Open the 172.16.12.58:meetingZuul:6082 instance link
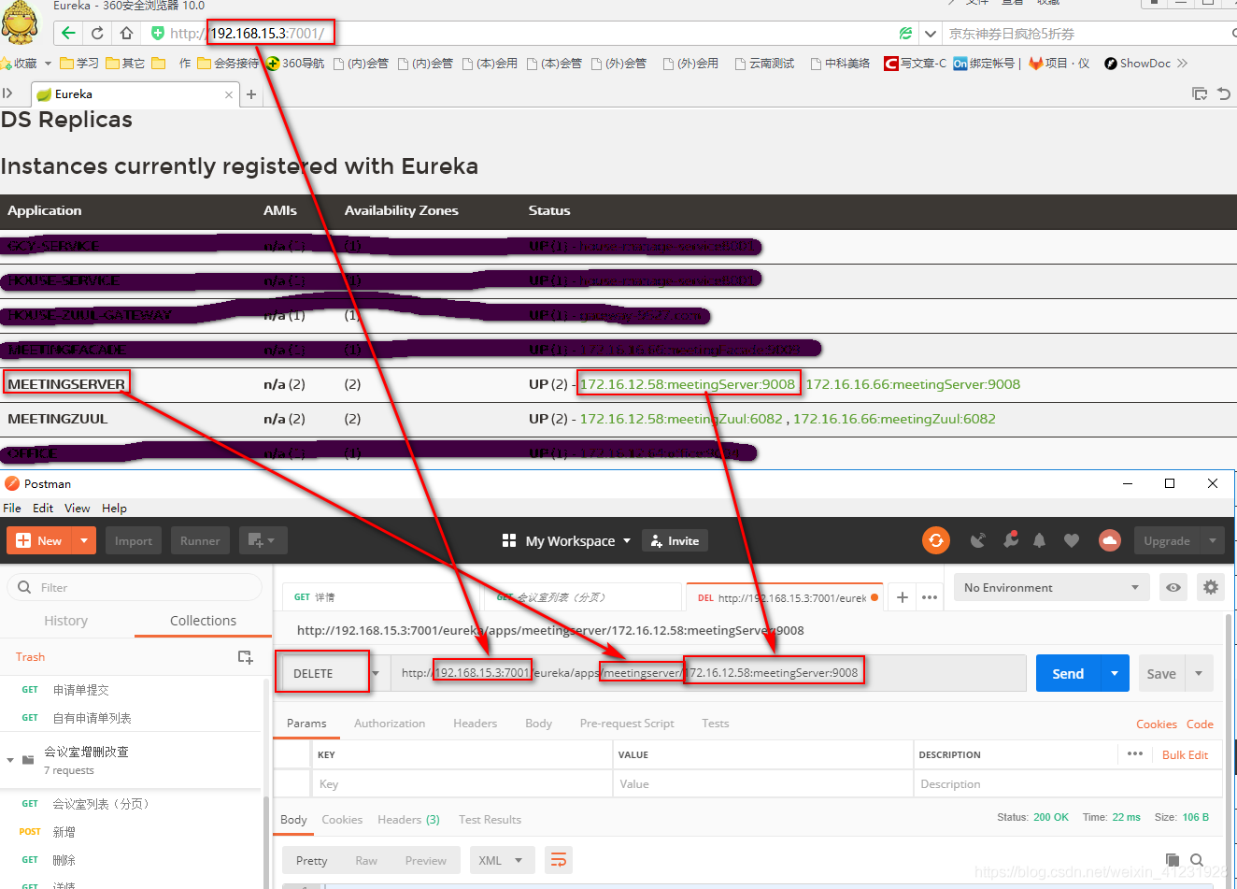The width and height of the screenshot is (1237, 889). point(681,419)
